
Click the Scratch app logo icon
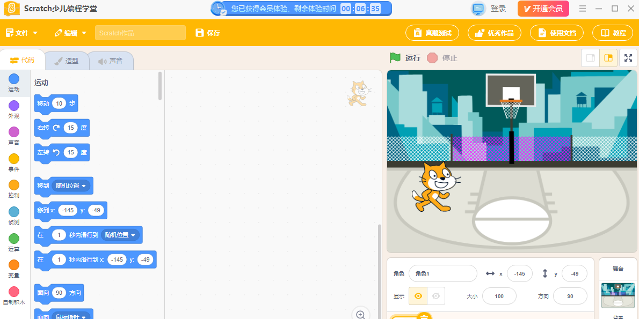point(12,9)
